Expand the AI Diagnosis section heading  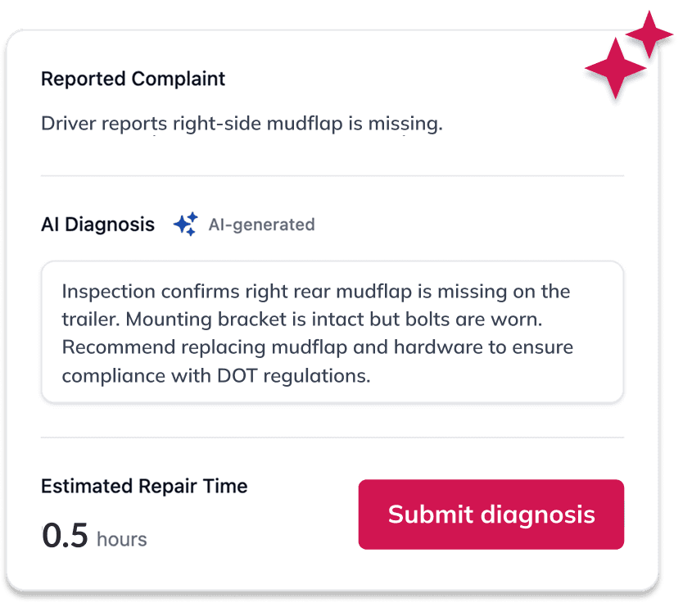(x=97, y=224)
